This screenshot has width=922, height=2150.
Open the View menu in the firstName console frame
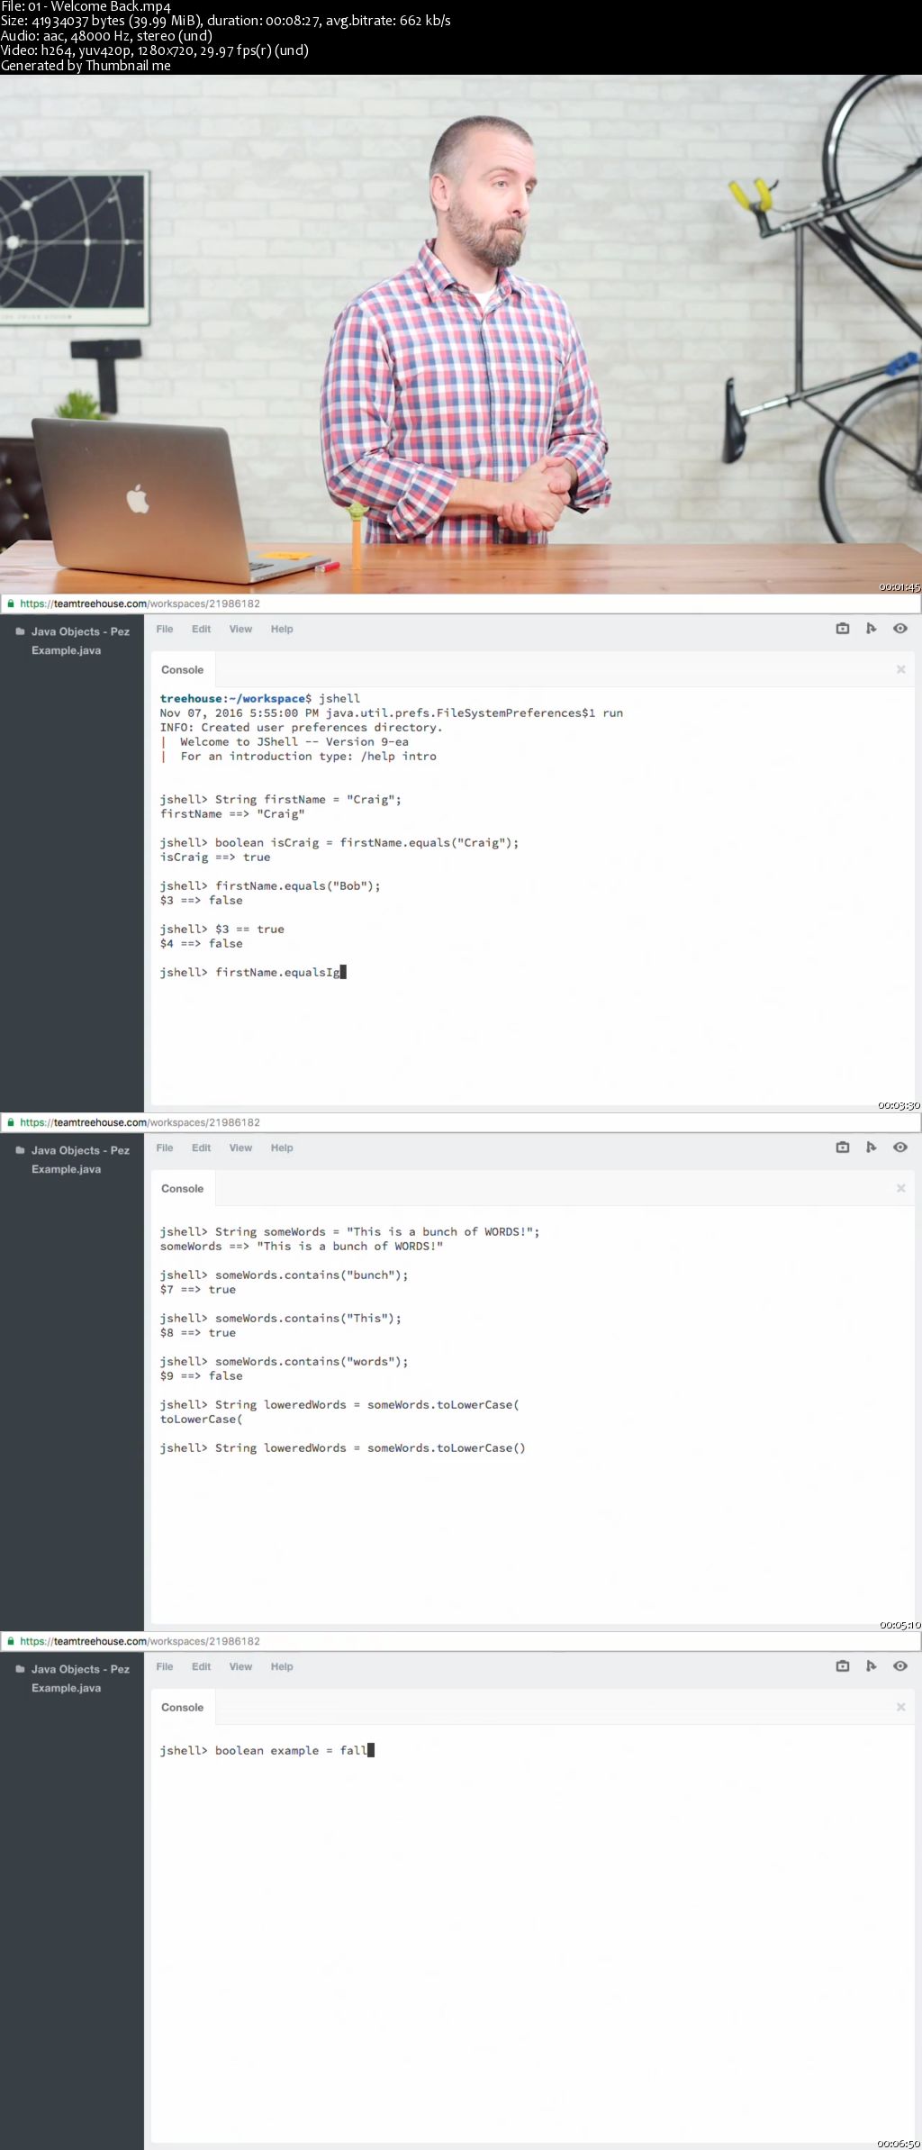point(240,629)
